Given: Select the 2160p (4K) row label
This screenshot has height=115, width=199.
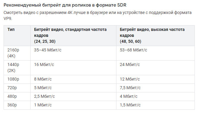Looking at the screenshot, I should click(x=13, y=53).
